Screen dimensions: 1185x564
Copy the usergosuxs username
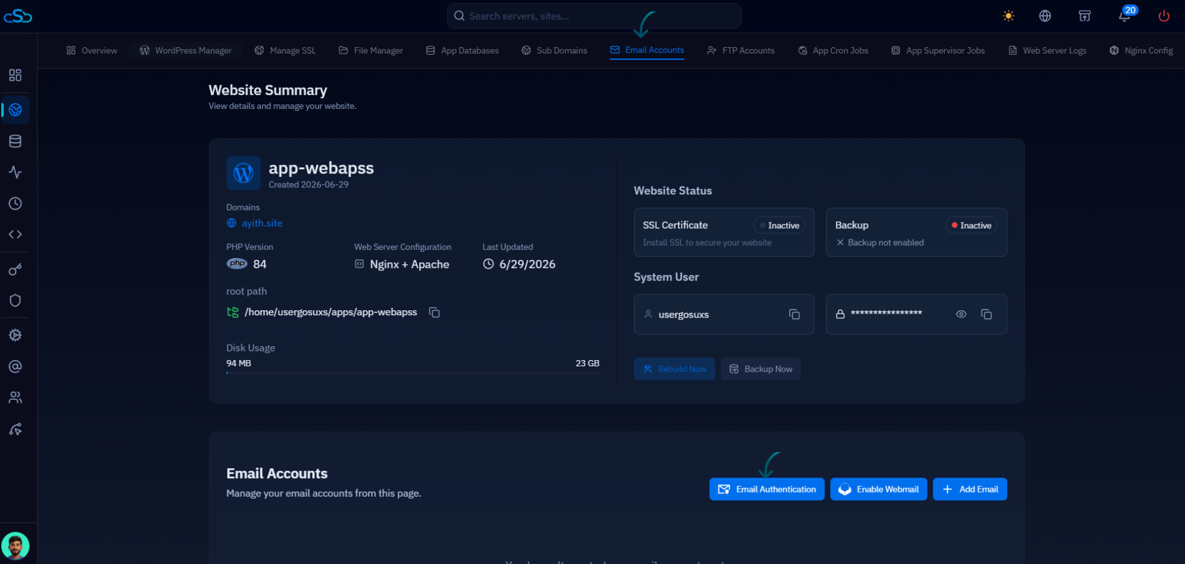point(794,314)
